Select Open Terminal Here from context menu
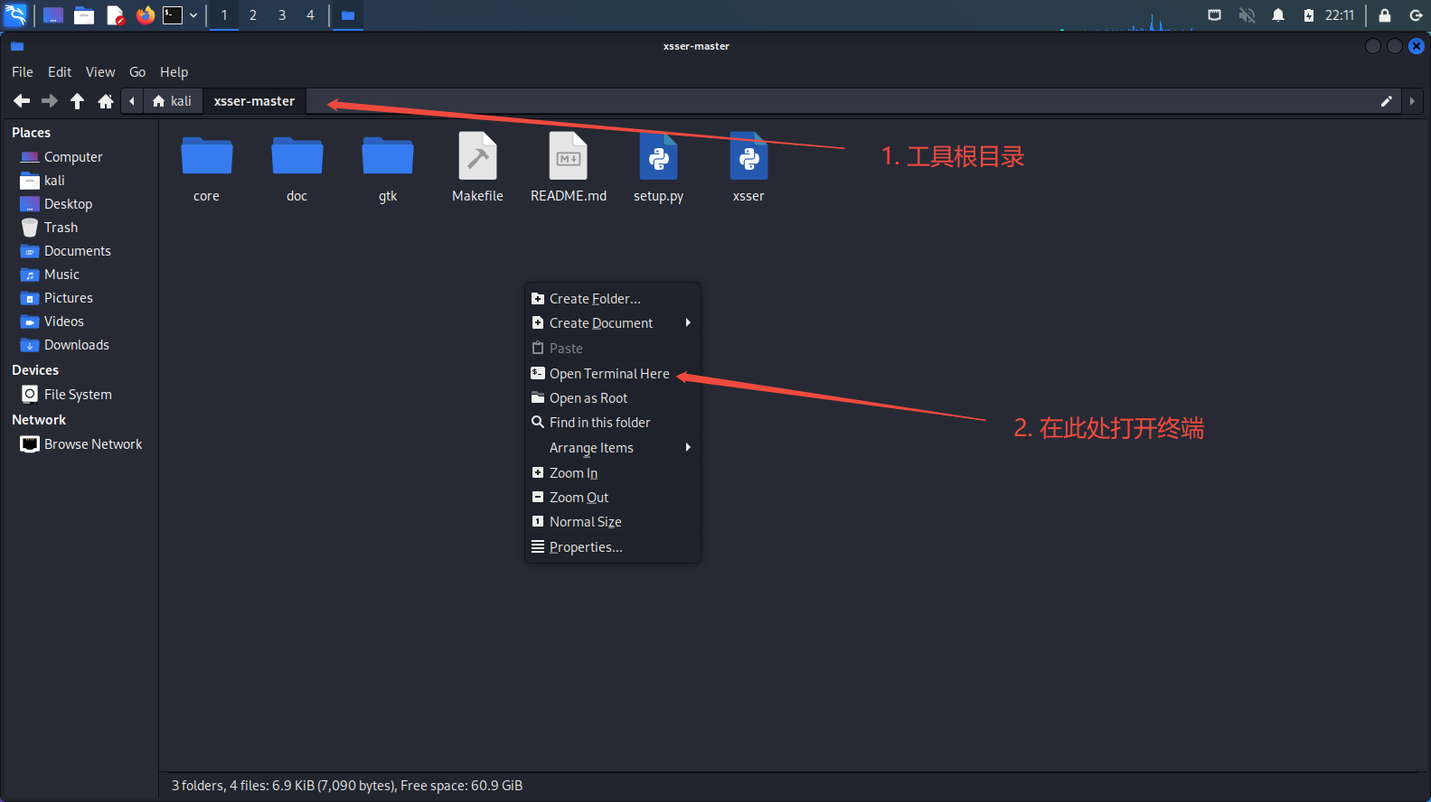The image size is (1431, 802). point(609,374)
